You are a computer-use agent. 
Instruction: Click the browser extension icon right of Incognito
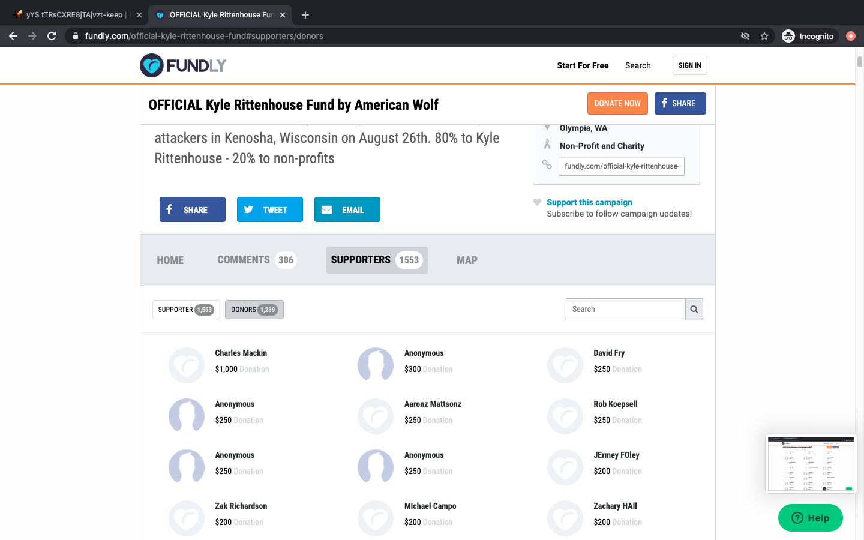click(x=851, y=36)
